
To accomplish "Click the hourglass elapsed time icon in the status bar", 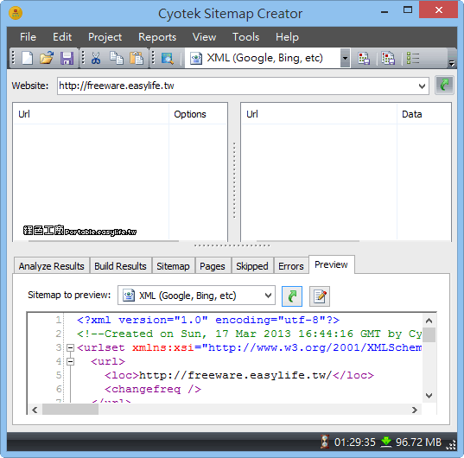I will coord(325,442).
